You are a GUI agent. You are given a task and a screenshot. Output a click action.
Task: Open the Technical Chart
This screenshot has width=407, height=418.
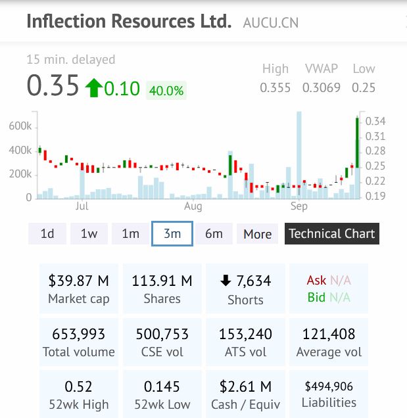tap(331, 234)
